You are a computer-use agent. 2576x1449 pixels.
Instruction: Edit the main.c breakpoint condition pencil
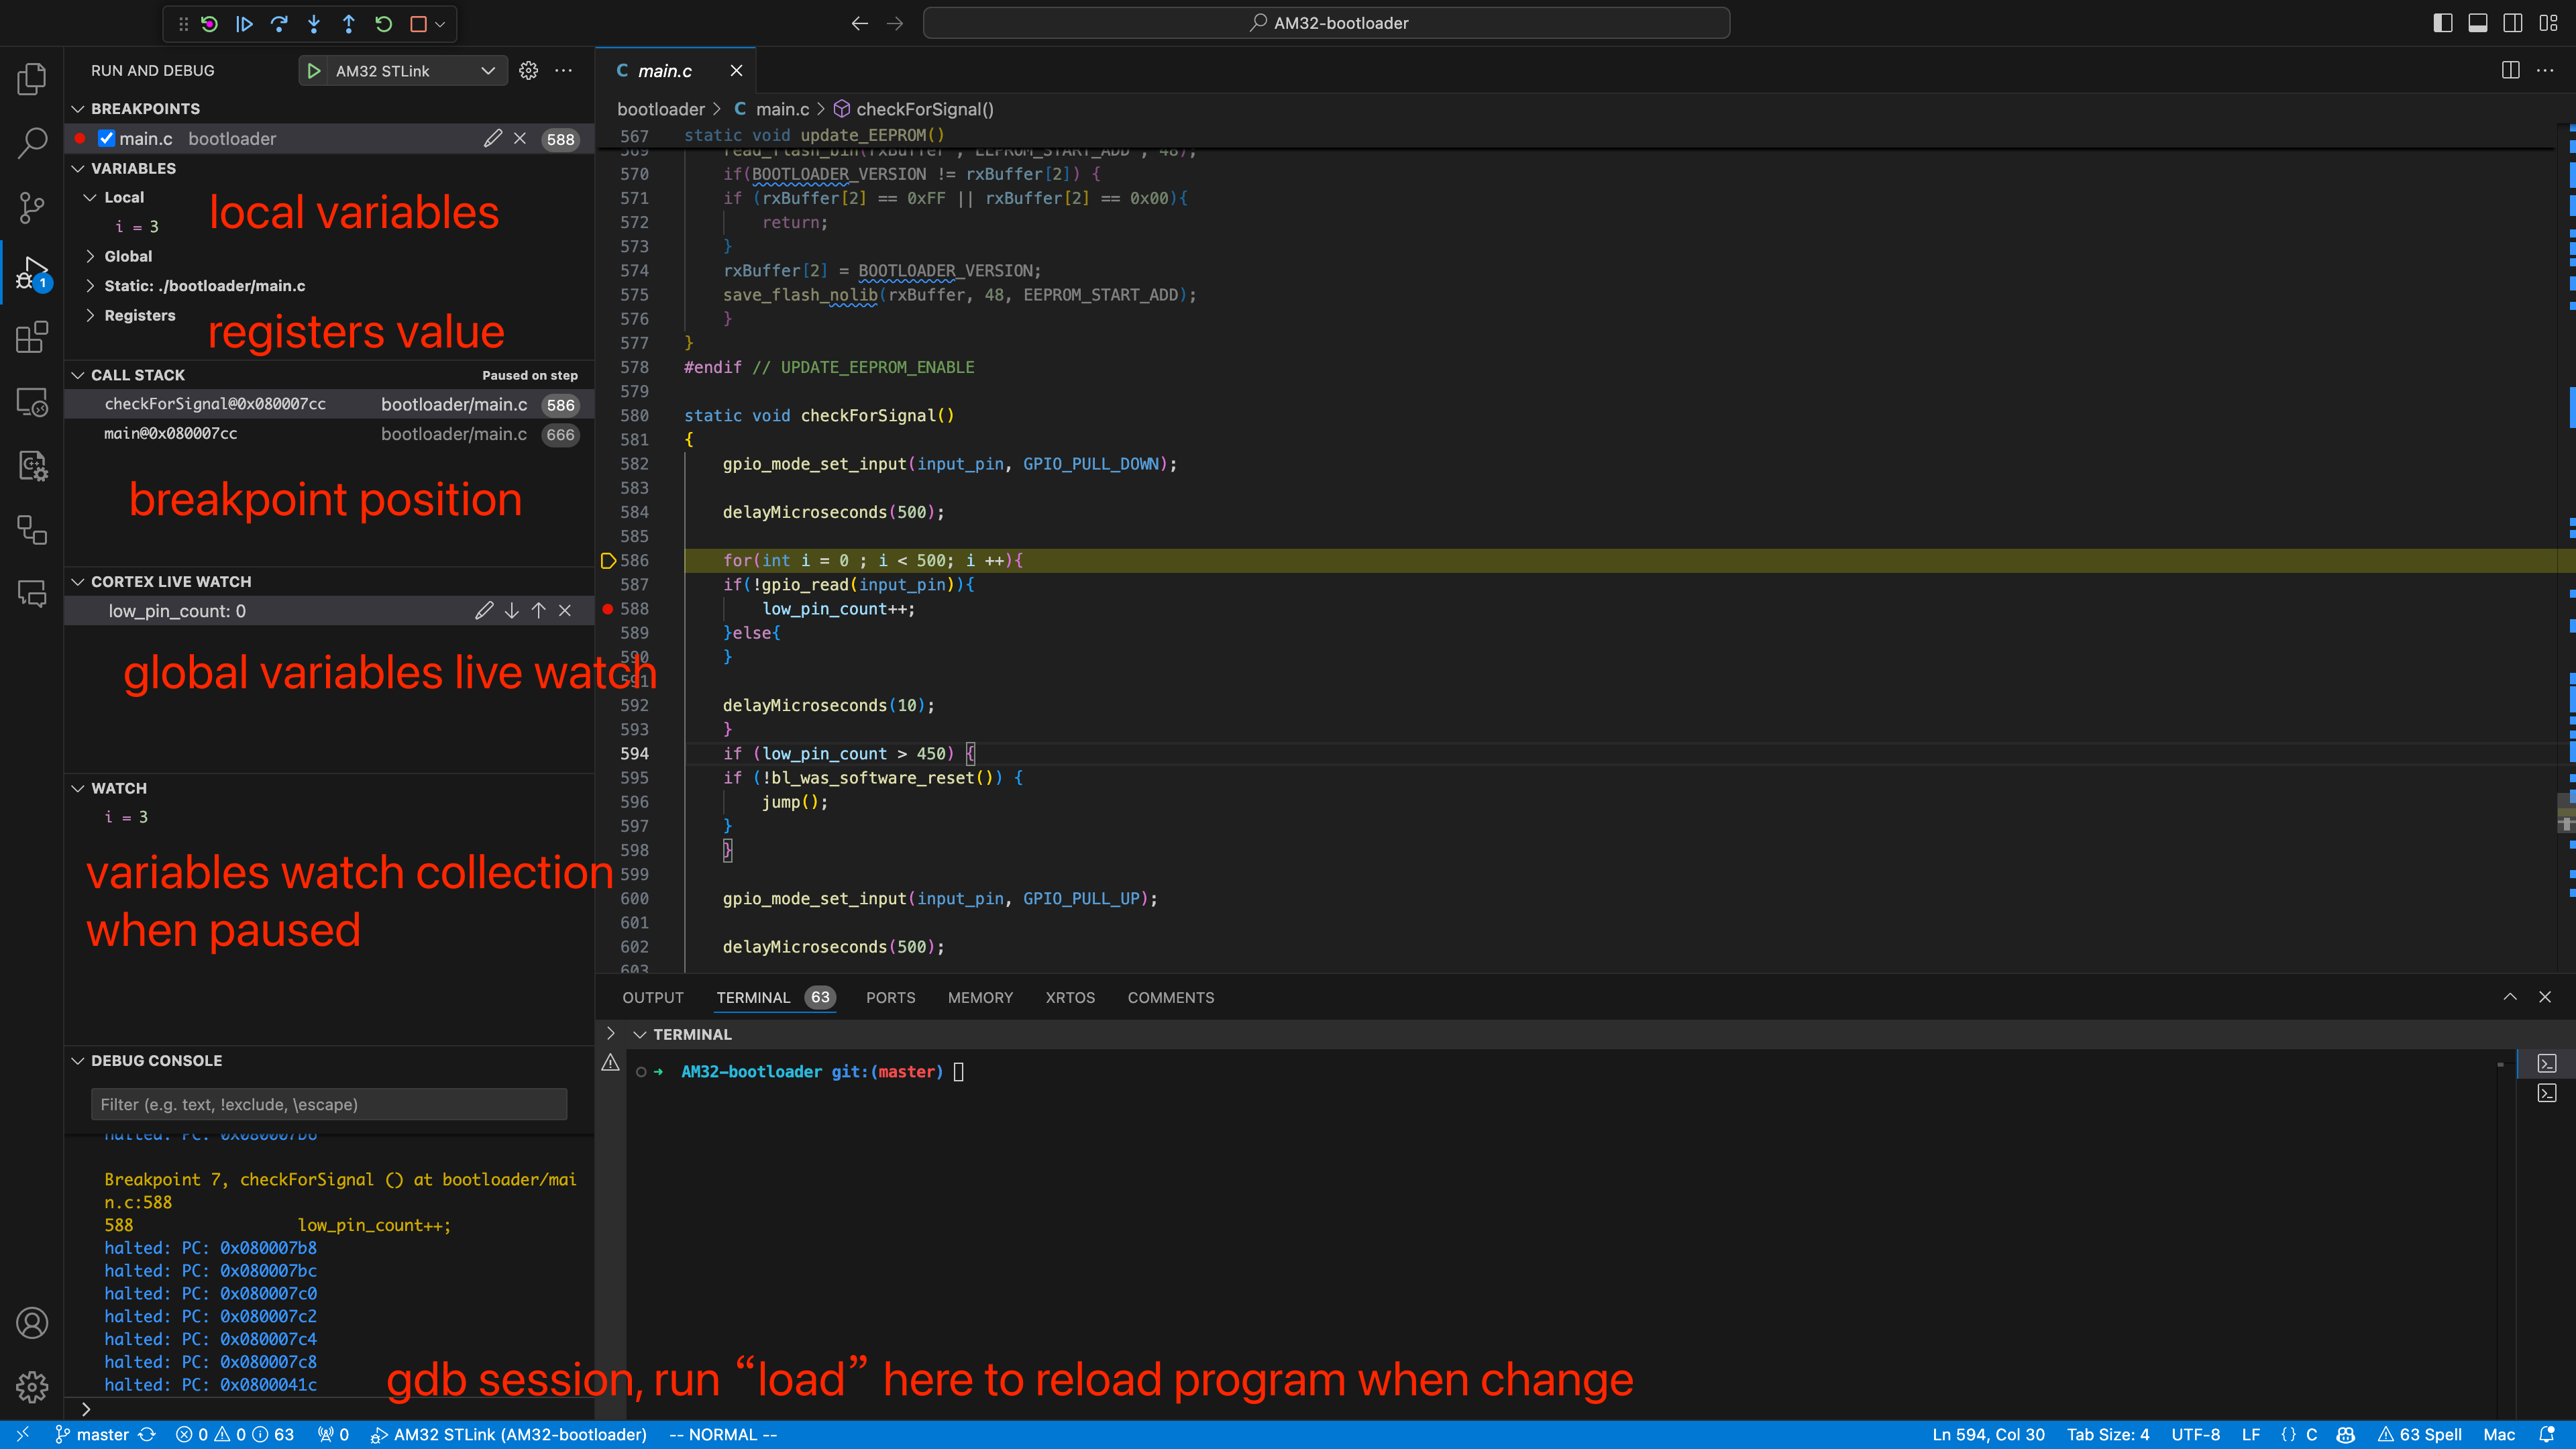tap(493, 139)
